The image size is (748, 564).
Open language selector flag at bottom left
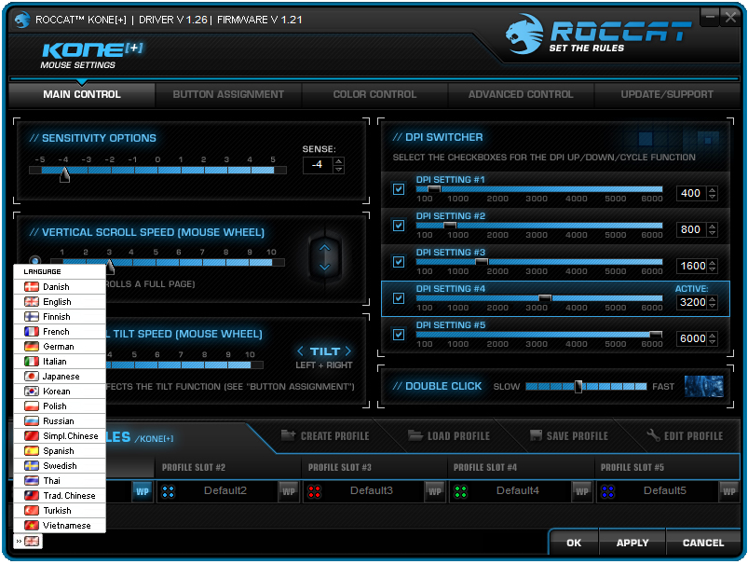[x=32, y=541]
